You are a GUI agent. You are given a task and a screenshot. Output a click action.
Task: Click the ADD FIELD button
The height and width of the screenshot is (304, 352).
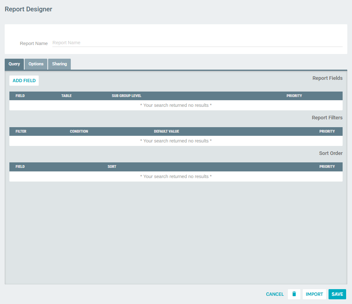pyautogui.click(x=24, y=80)
